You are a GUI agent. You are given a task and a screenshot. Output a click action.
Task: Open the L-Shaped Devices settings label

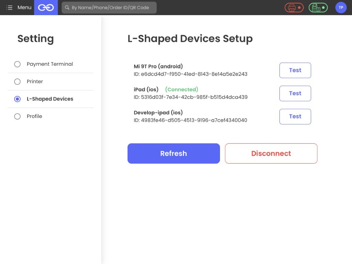point(50,99)
